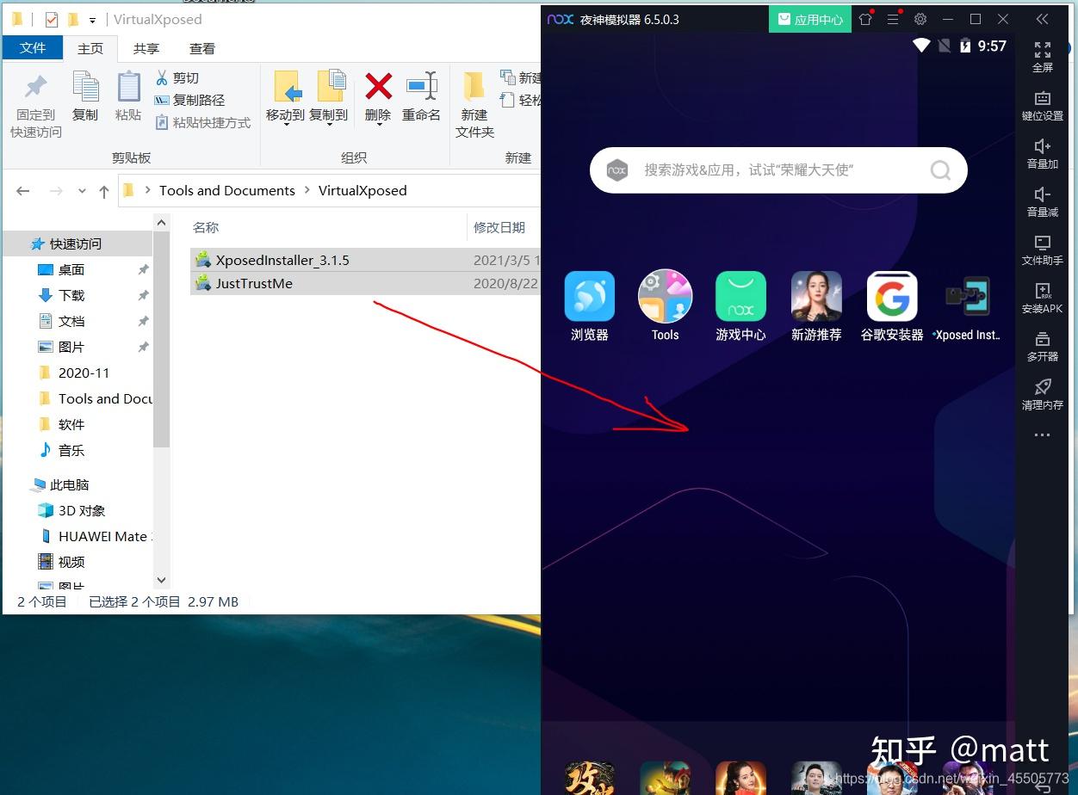Click Explorer up one level arrow

(x=104, y=191)
